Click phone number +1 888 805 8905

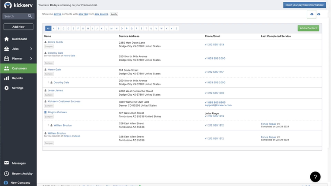[215, 103]
